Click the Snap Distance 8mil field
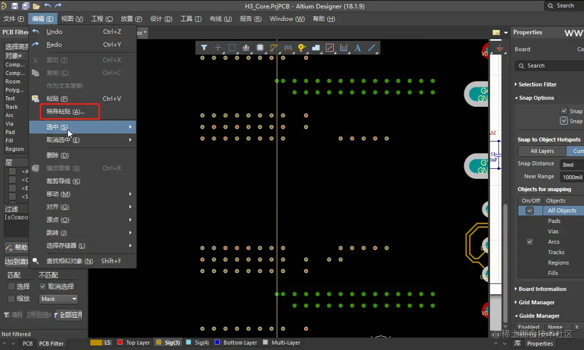This screenshot has width=584, height=350. tap(572, 165)
